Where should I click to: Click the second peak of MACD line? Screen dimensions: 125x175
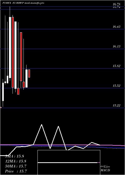point(58,126)
